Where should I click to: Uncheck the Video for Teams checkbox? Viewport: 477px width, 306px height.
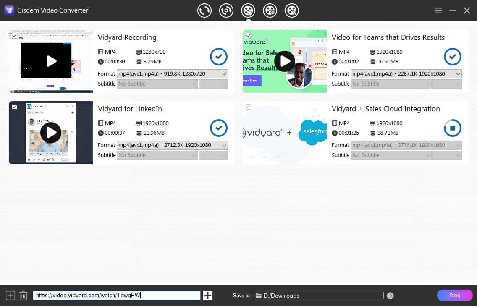(x=248, y=36)
